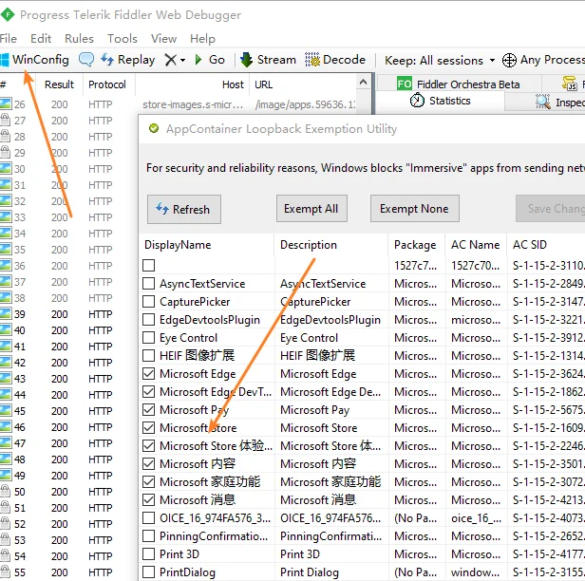Open the Rules menu
This screenshot has width=585, height=581.
pos(79,38)
